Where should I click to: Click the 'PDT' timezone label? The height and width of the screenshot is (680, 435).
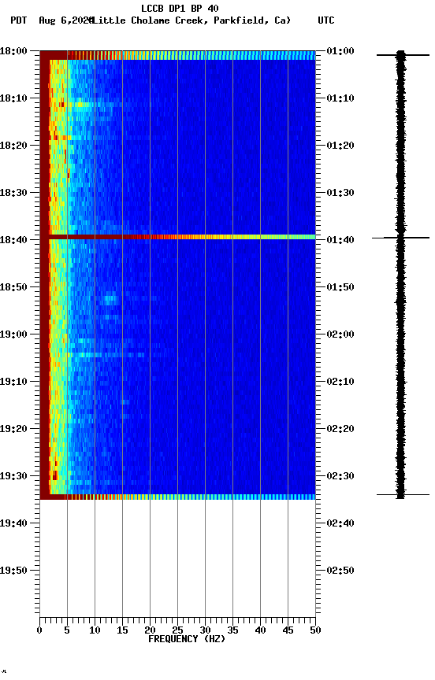click(x=19, y=20)
